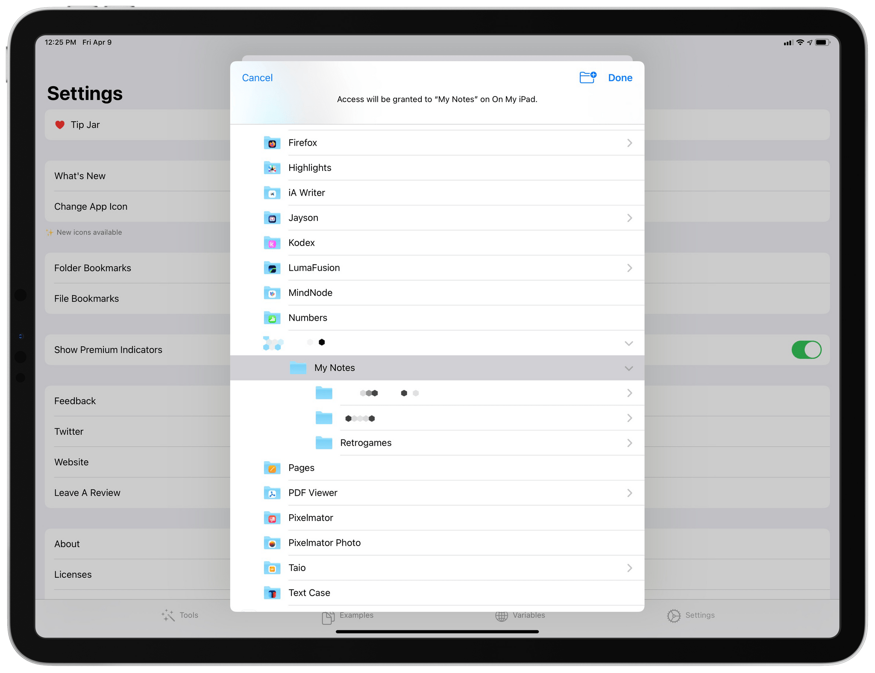Image resolution: width=875 pixels, height=673 pixels.
Task: Toggle Show Premium Indicators switch off
Action: click(x=806, y=350)
